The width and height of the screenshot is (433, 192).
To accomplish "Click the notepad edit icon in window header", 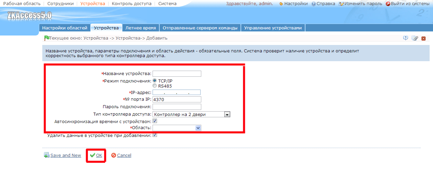I will (x=415, y=38).
